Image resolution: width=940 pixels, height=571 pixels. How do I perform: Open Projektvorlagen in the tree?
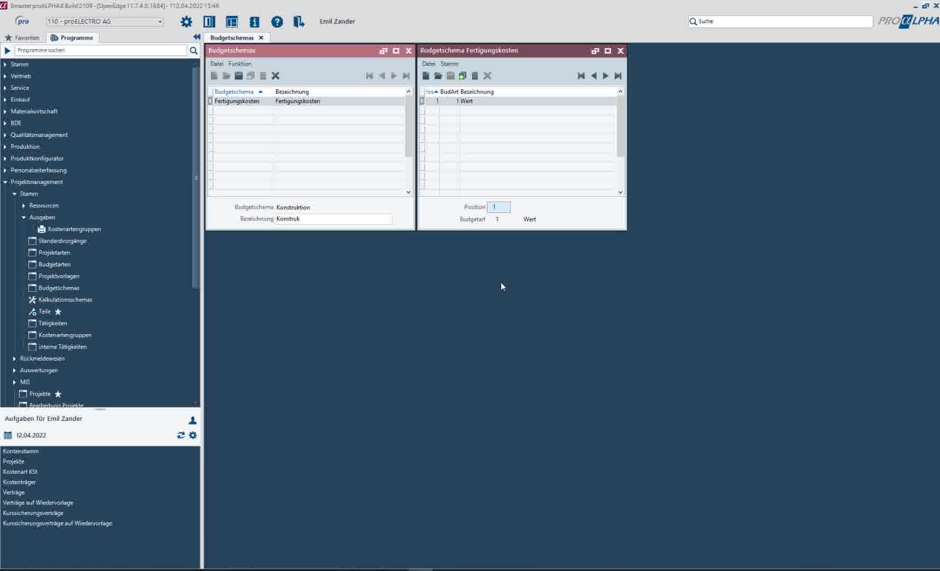coord(59,276)
